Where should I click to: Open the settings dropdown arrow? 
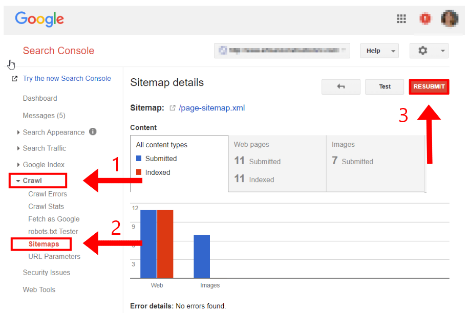443,51
